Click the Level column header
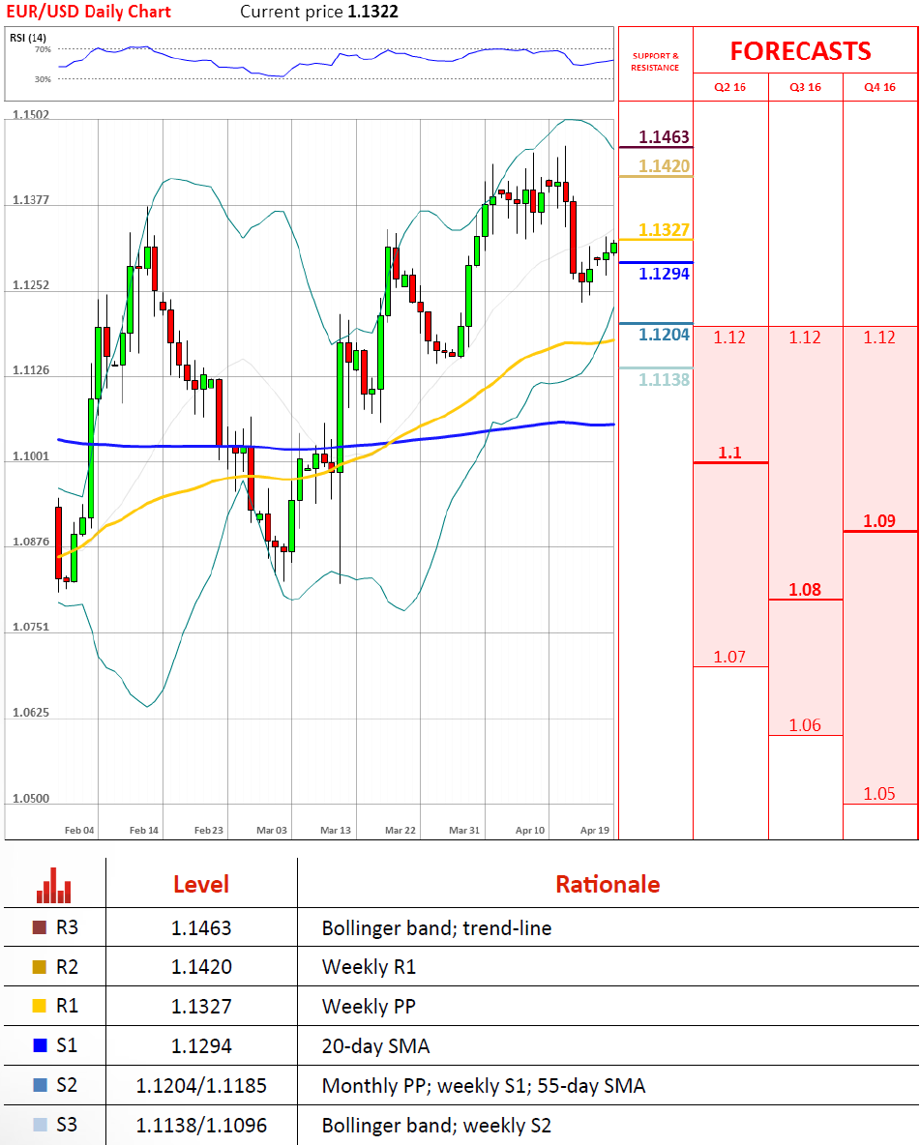Image resolution: width=920 pixels, height=1145 pixels. [201, 884]
